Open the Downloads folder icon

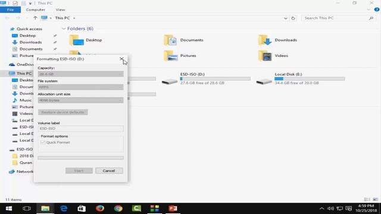pos(265,40)
